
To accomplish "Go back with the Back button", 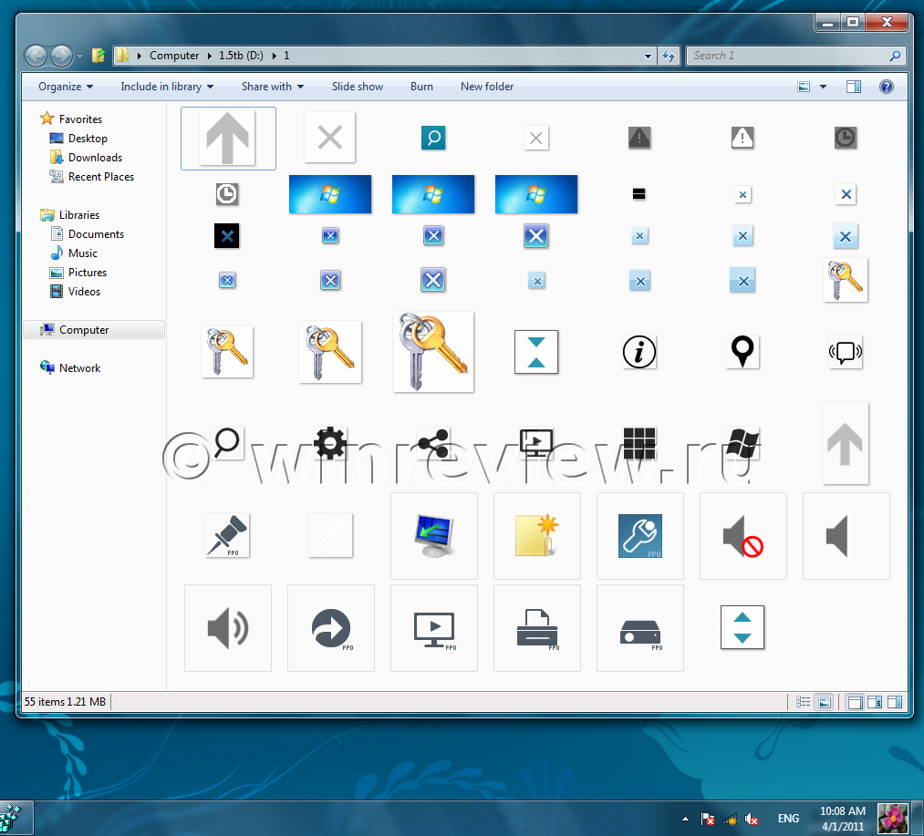I will 36,56.
